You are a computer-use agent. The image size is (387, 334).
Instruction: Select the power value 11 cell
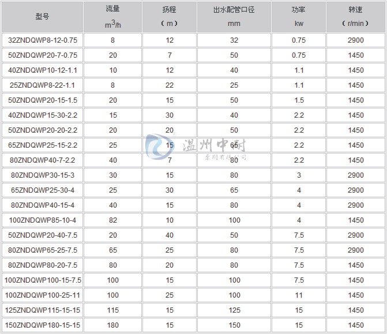(x=298, y=295)
